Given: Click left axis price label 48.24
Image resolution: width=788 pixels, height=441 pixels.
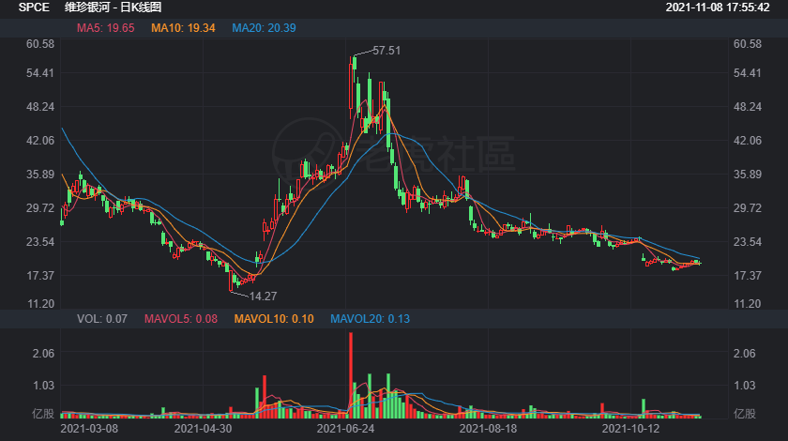Looking at the screenshot, I should point(40,107).
